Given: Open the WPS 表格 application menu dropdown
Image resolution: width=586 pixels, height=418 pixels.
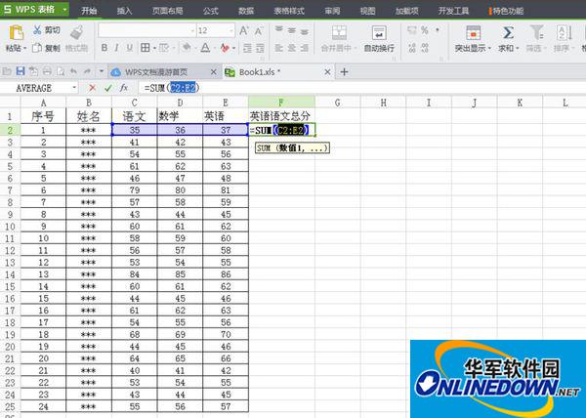Looking at the screenshot, I should pyautogui.click(x=64, y=9).
